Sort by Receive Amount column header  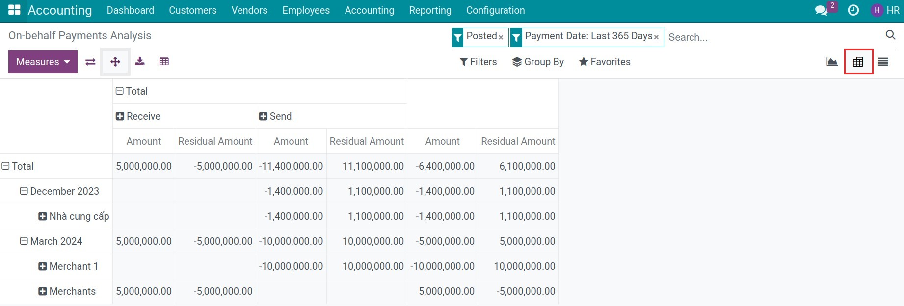(x=144, y=141)
